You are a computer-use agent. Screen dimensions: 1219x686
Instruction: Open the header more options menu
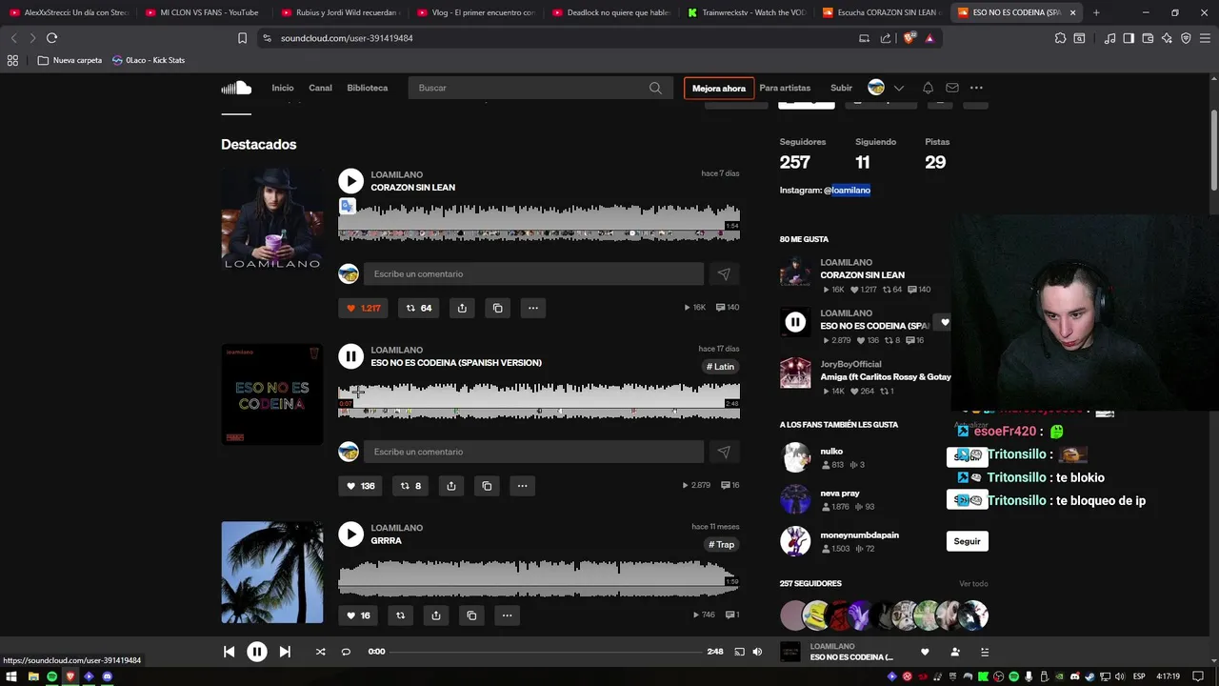976,88
